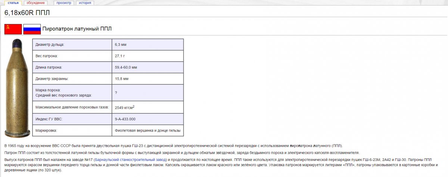Click the heading Пиропатрон латунный ППЛ
Image resolution: width=448 pixels, height=177 pixels.
click(x=77, y=29)
